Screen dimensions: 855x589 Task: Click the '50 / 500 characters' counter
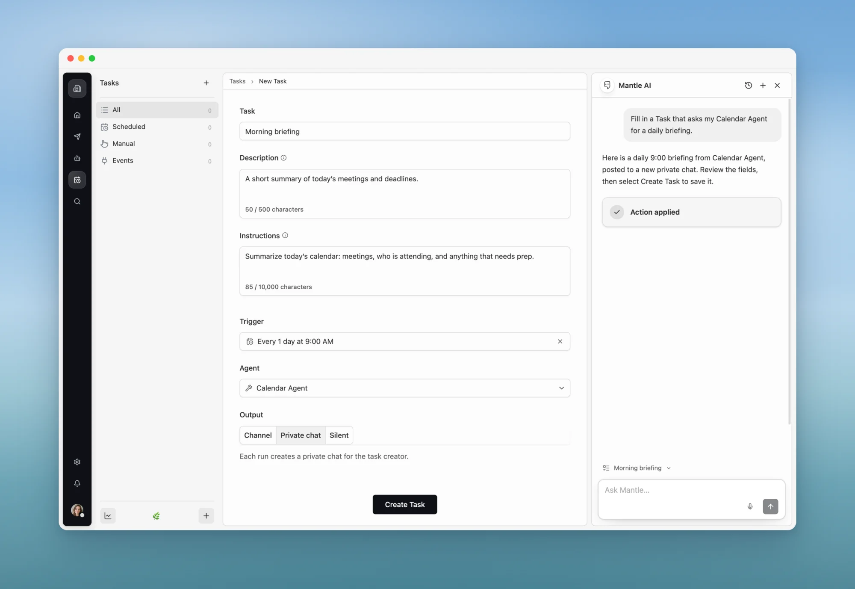[x=274, y=210]
